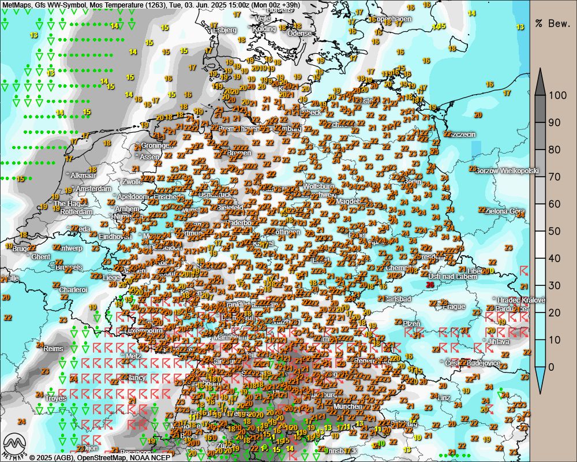Image resolution: width=577 pixels, height=462 pixels.
Task: Click the cyan arrow below the cloud scale
Action: click(x=540, y=381)
